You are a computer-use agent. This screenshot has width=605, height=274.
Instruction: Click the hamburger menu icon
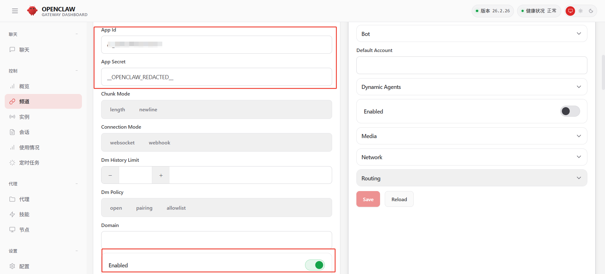pyautogui.click(x=15, y=11)
